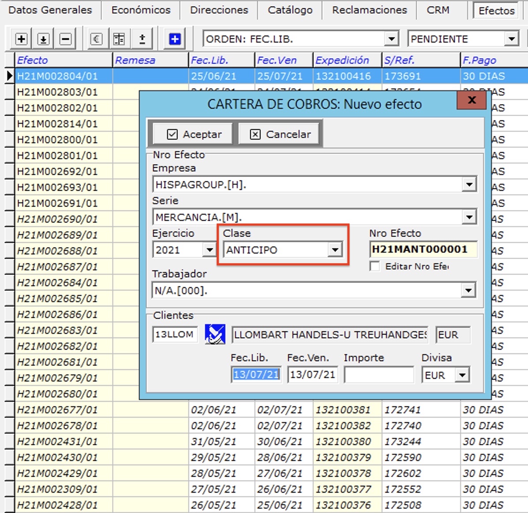Open the Ejercicio 2021 dropdown
Image resolution: width=528 pixels, height=513 pixels.
209,250
